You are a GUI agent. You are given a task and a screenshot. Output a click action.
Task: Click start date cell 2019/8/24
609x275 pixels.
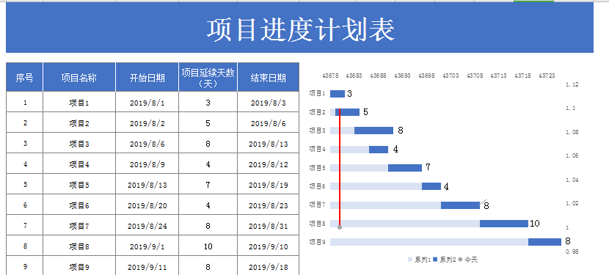[147, 226]
